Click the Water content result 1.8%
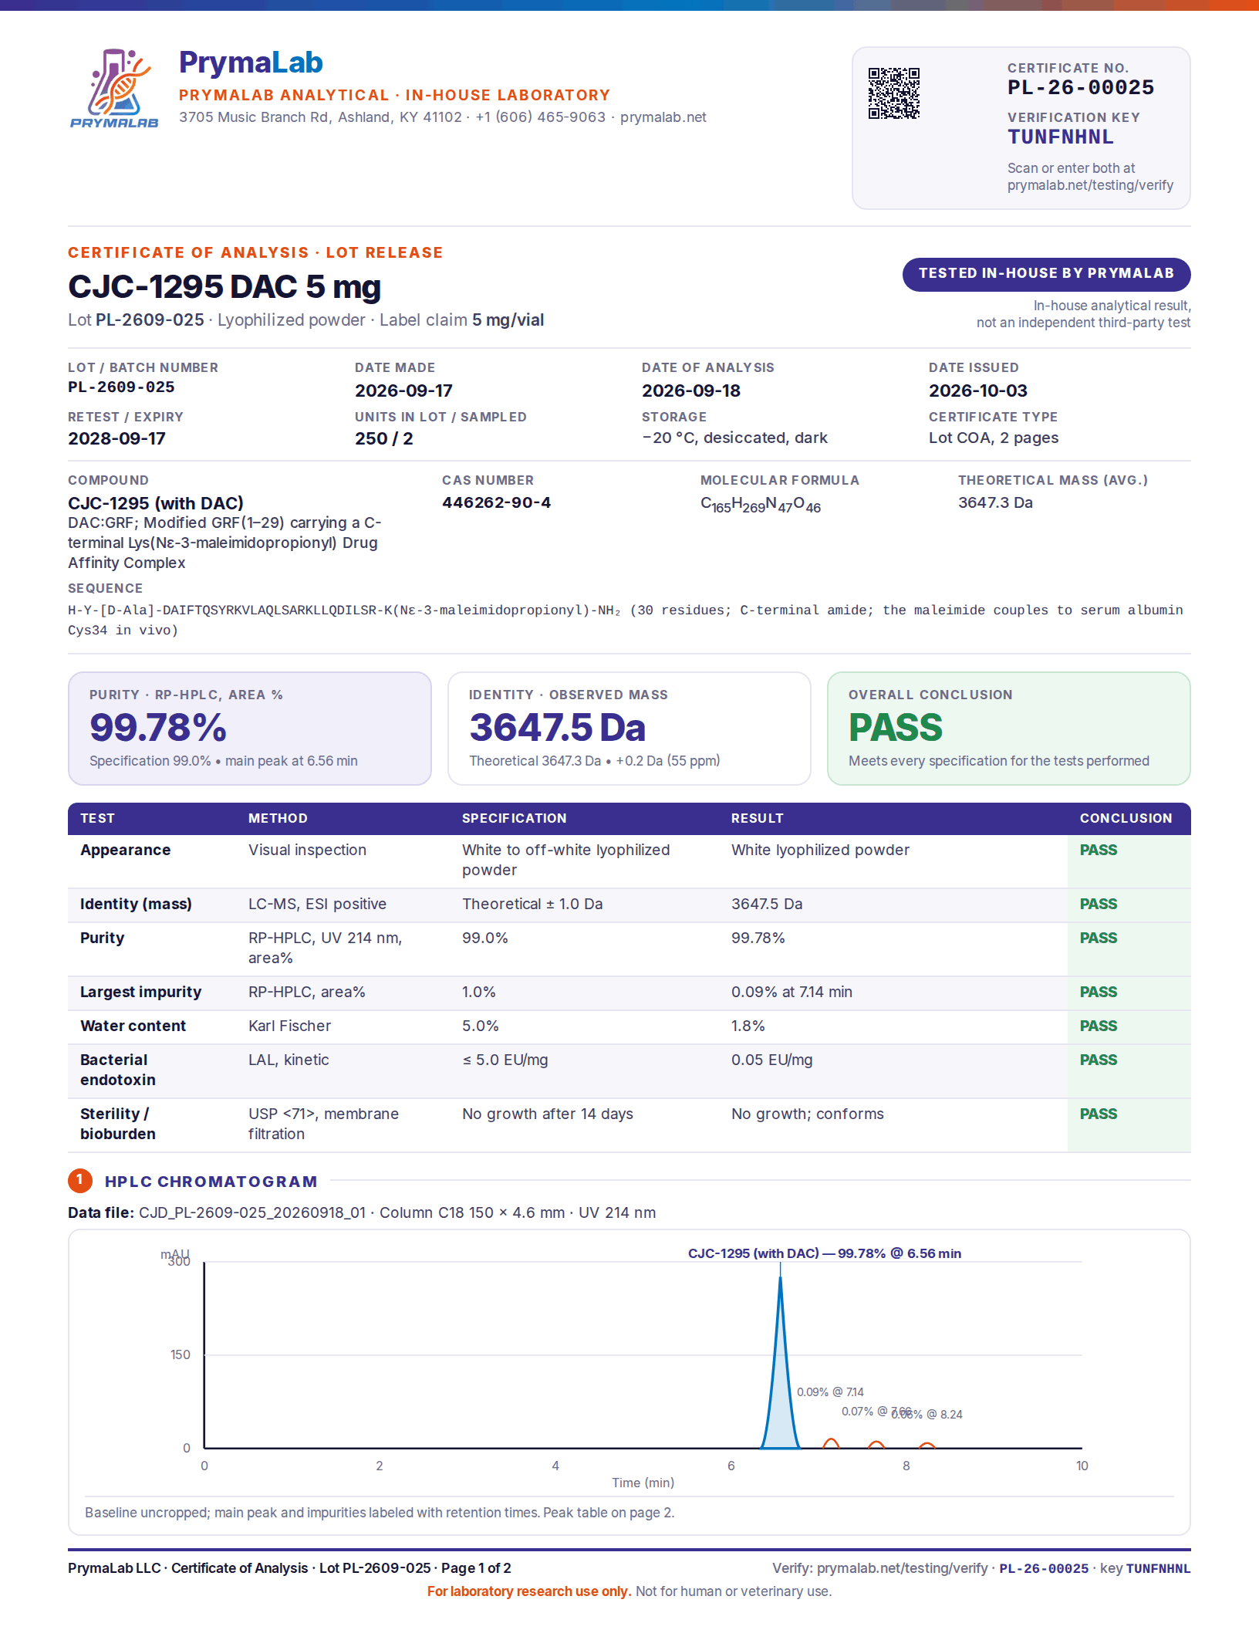 748,1026
